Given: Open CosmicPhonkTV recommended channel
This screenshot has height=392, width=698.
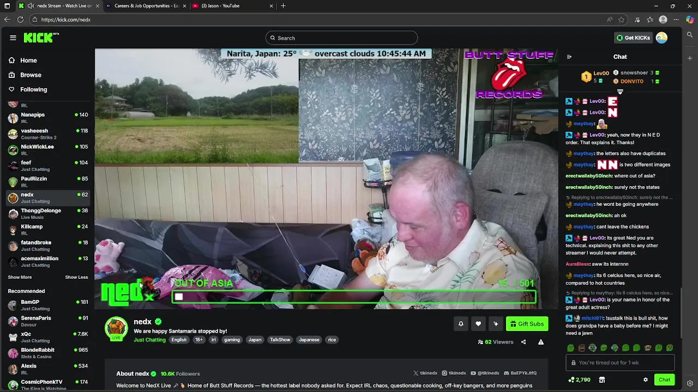Looking at the screenshot, I should 47,384.
